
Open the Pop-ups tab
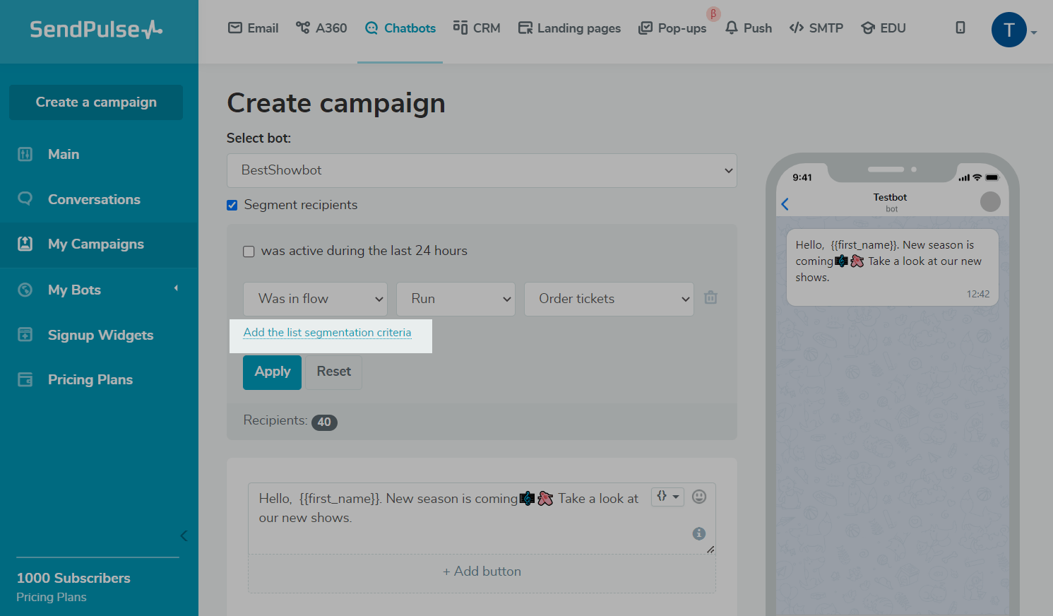(x=672, y=28)
